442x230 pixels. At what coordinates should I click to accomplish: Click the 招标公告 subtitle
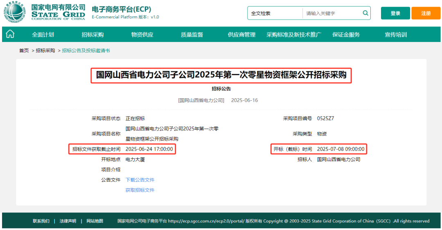[x=221, y=89]
